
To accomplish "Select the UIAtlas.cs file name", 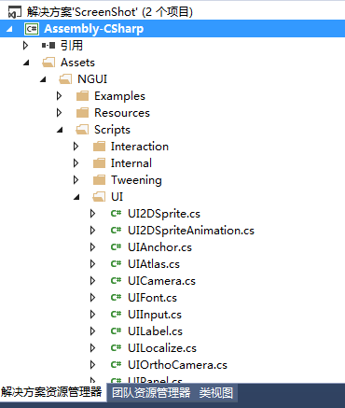I will pos(154,264).
